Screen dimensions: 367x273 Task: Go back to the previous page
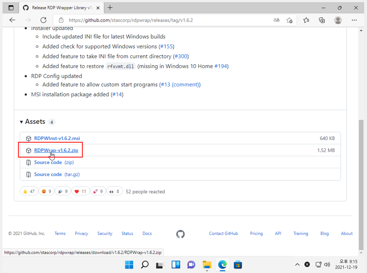12,20
